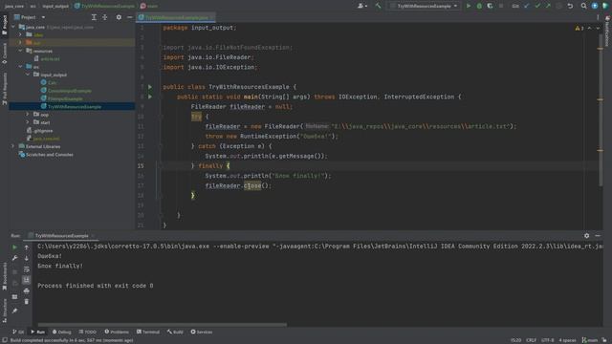
Task: Open Run panel settings gear
Action: coord(586,236)
